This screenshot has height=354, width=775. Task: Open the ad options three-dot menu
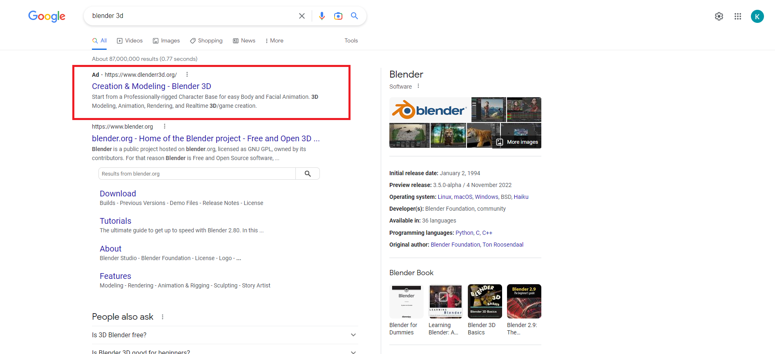(187, 74)
